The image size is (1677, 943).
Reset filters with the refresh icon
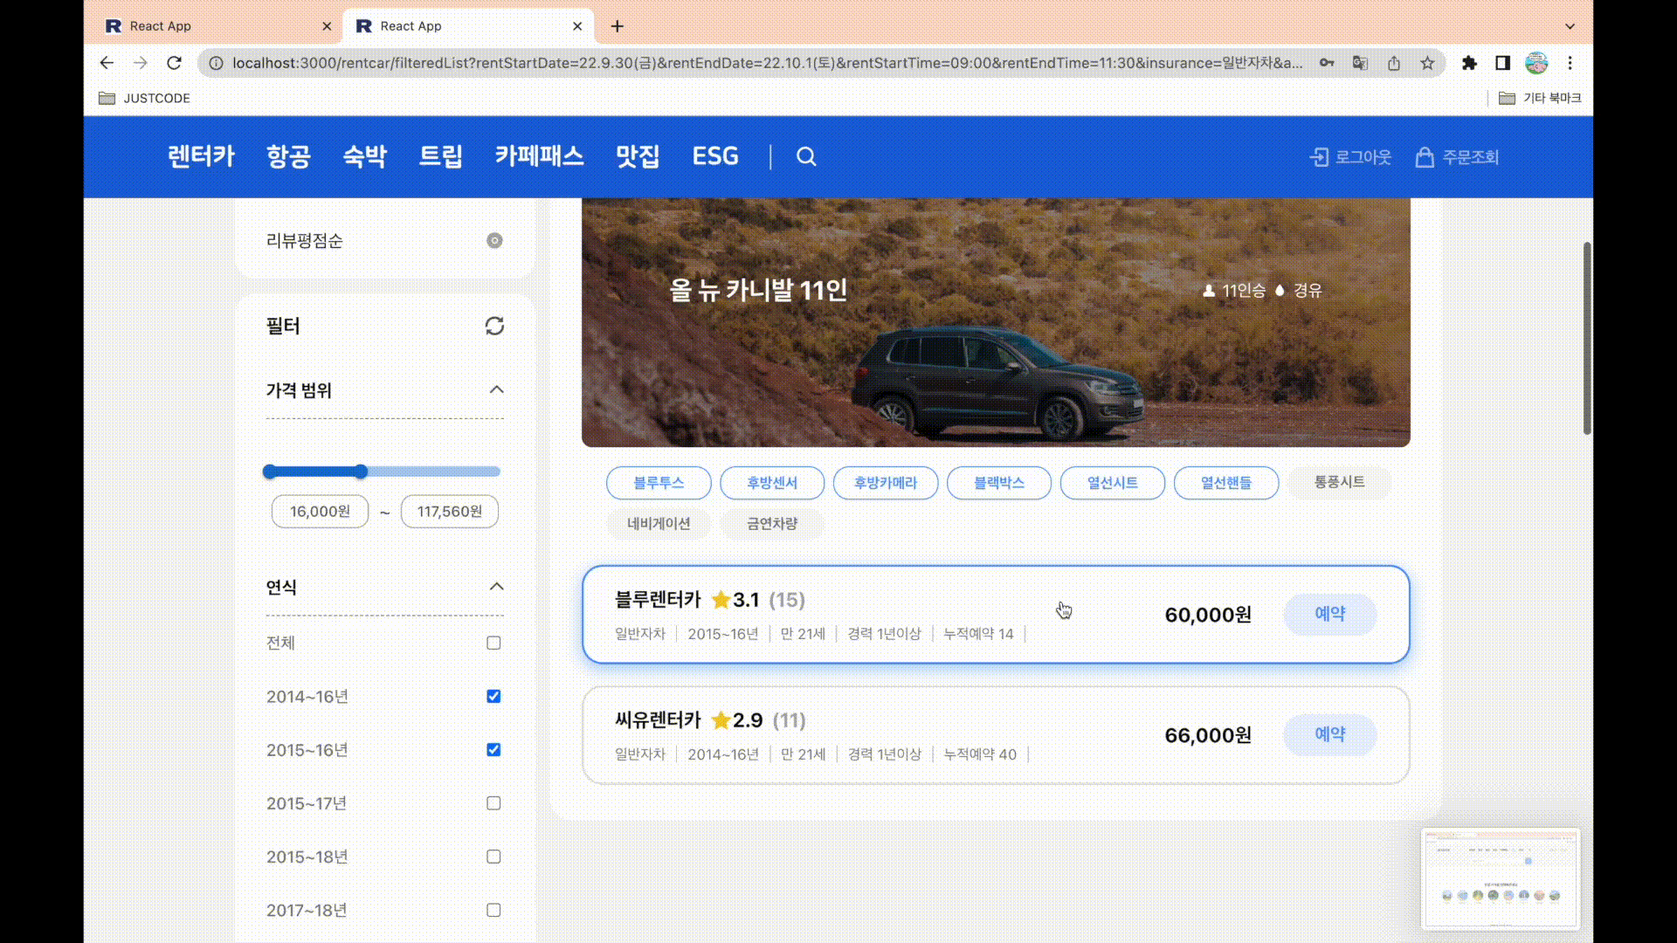(494, 326)
